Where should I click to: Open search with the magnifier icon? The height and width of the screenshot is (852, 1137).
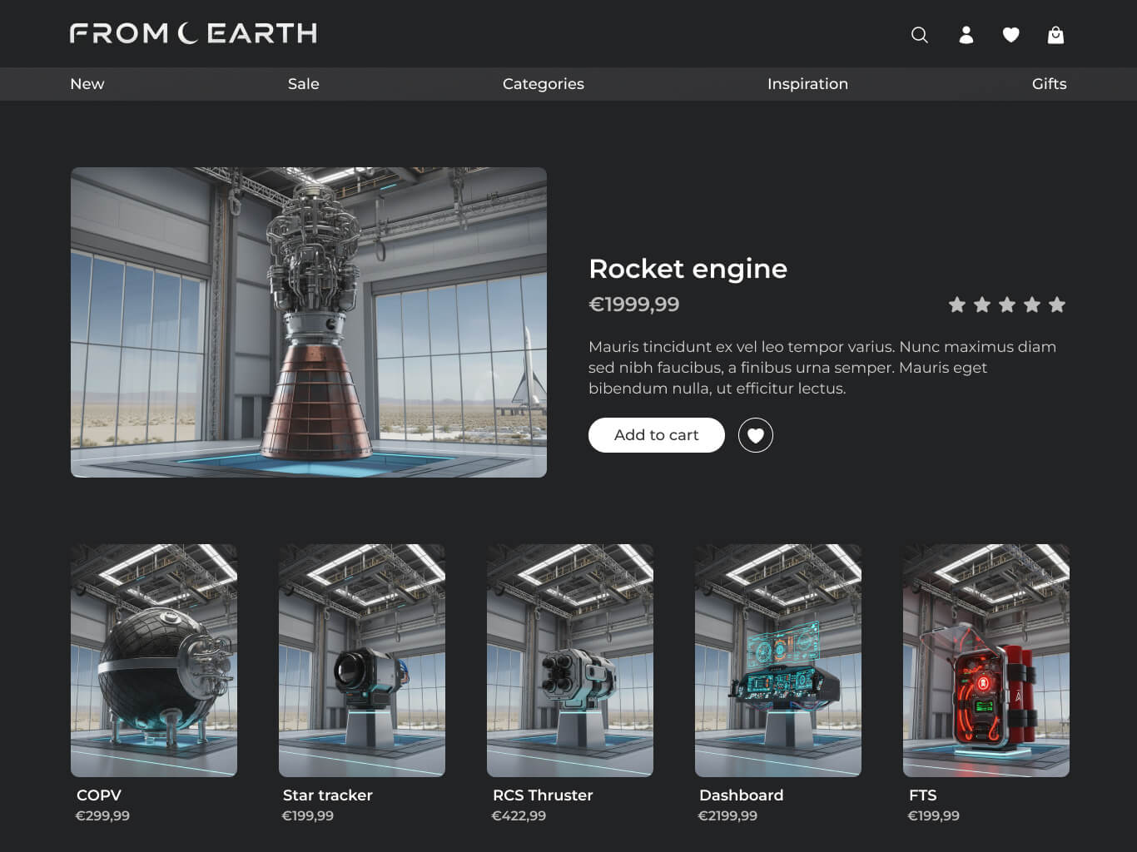point(919,35)
